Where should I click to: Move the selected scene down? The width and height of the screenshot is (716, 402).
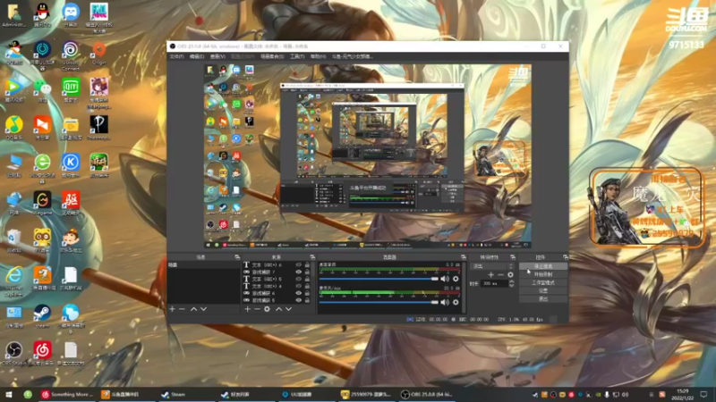click(x=204, y=309)
